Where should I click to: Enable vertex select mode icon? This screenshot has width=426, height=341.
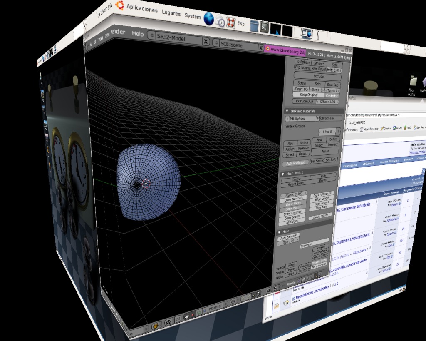point(243,298)
